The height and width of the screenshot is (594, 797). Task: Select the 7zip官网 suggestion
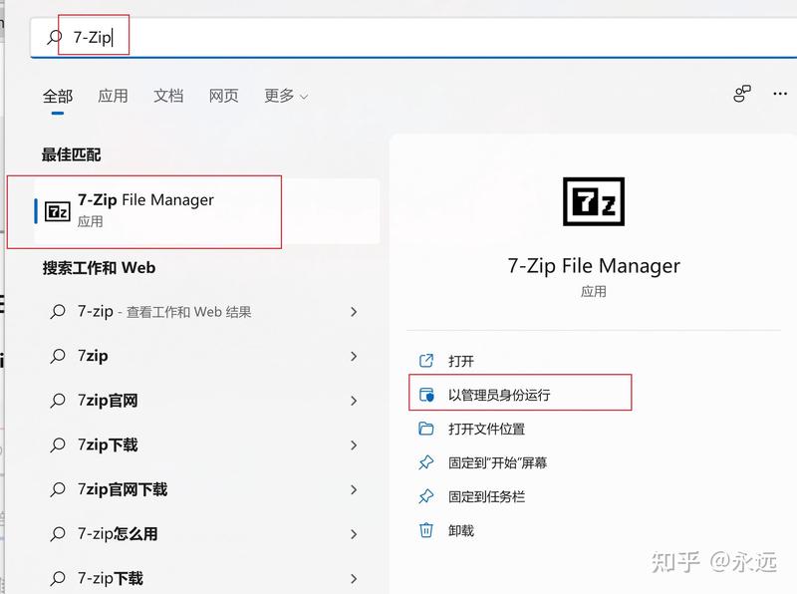coord(203,401)
